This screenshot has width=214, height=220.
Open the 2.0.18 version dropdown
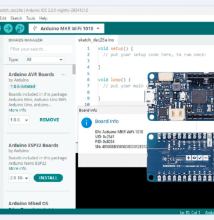[x=19, y=178]
